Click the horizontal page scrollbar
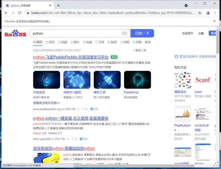Viewport: 221px width, 169px height. [x=134, y=166]
